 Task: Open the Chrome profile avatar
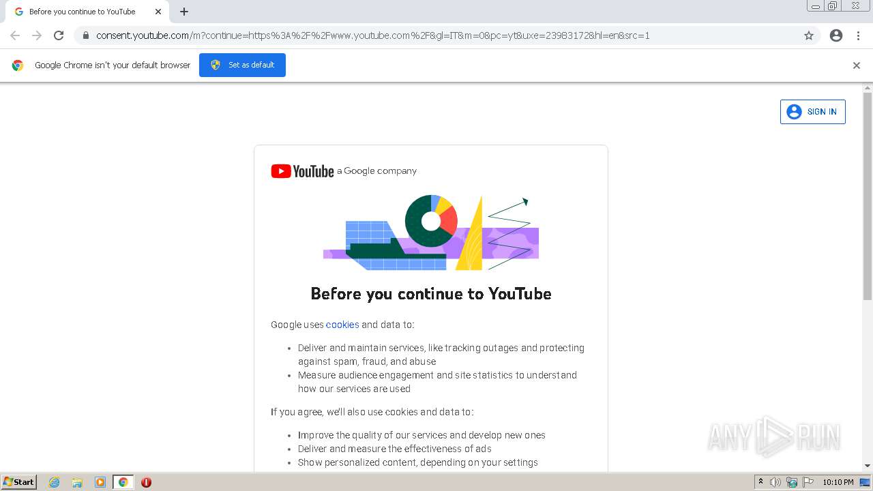click(x=836, y=35)
